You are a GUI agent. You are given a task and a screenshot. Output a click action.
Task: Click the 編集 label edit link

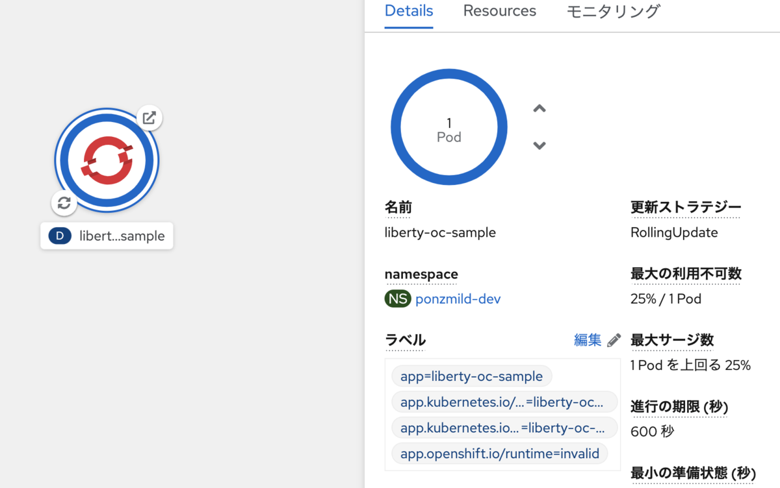tap(588, 339)
